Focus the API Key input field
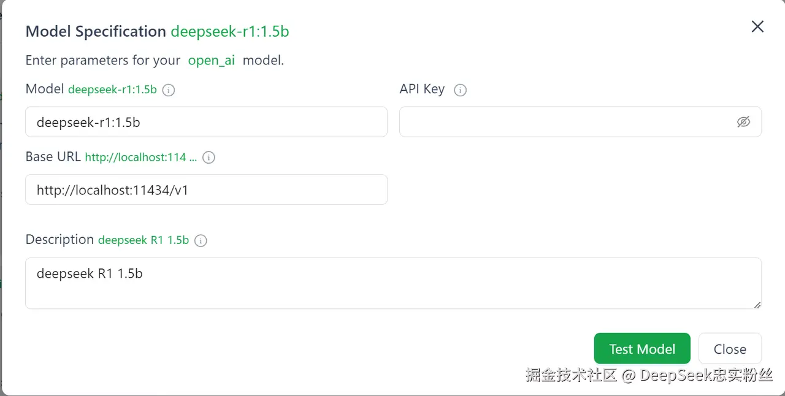785x396 pixels. tap(564, 122)
